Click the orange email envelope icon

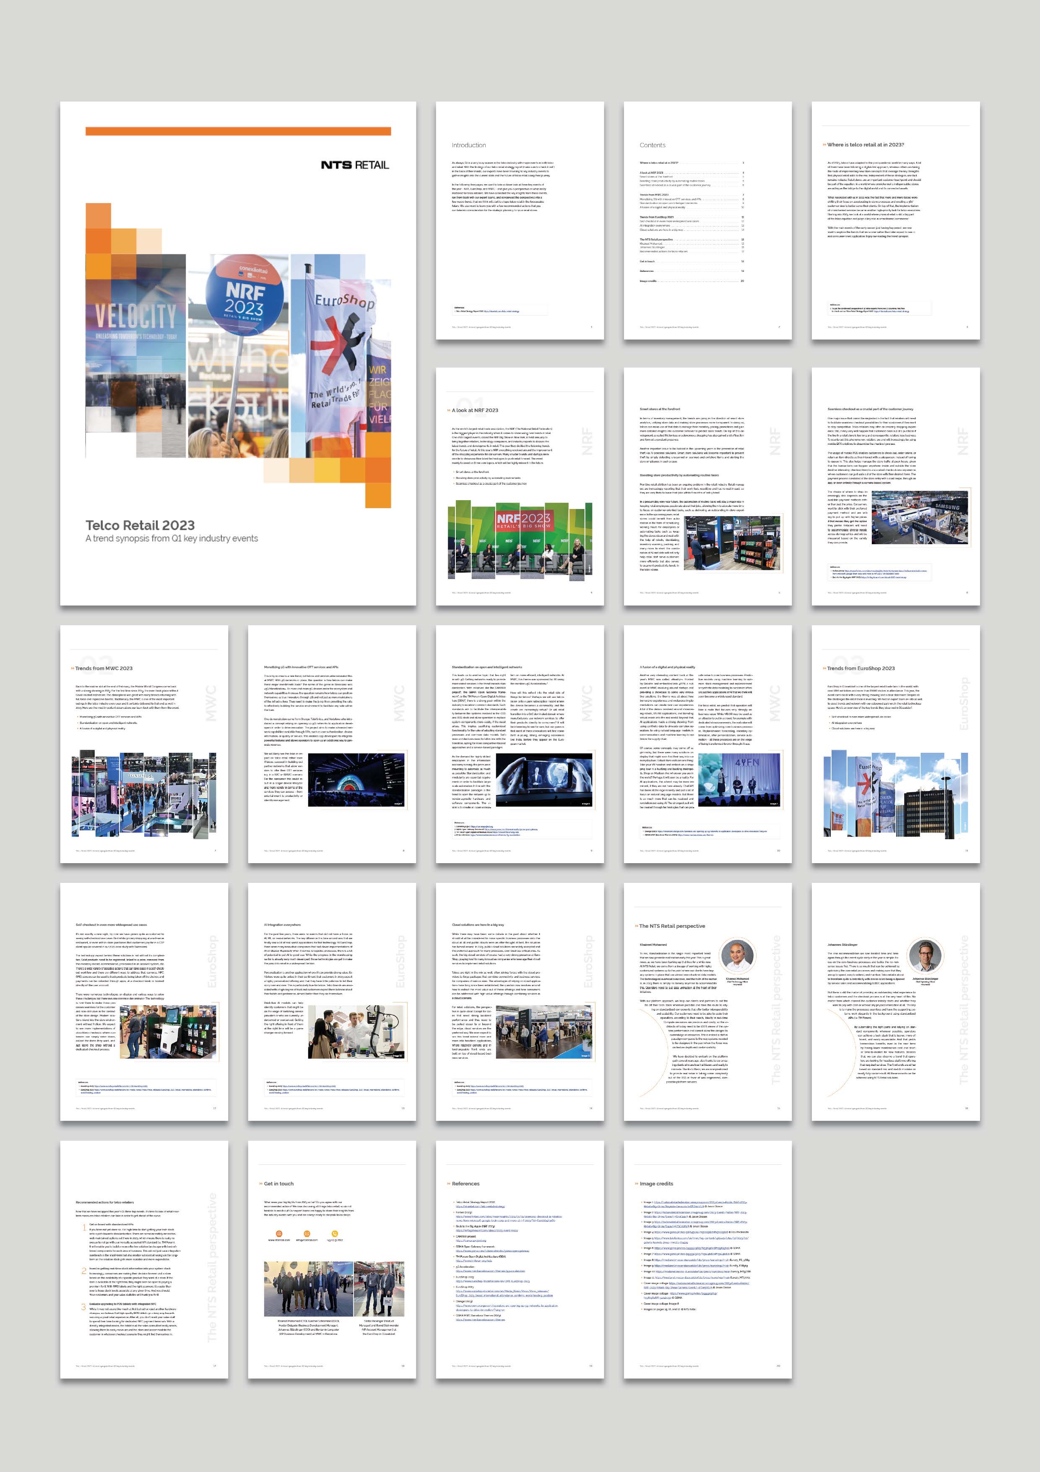click(x=307, y=1234)
